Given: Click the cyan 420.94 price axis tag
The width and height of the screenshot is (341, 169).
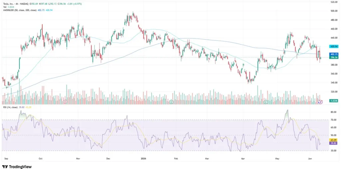Looking at the screenshot, I should [x=334, y=46].
